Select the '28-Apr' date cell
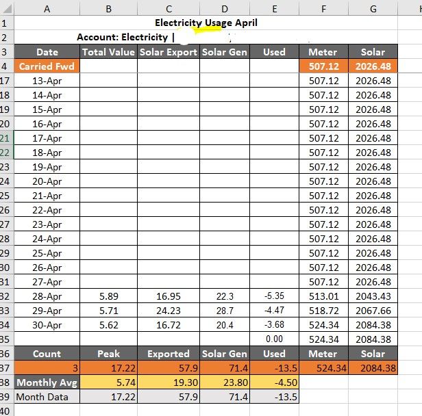 click(47, 296)
